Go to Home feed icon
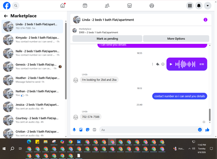The image size is (217, 159). pyautogui.click(x=62, y=6)
